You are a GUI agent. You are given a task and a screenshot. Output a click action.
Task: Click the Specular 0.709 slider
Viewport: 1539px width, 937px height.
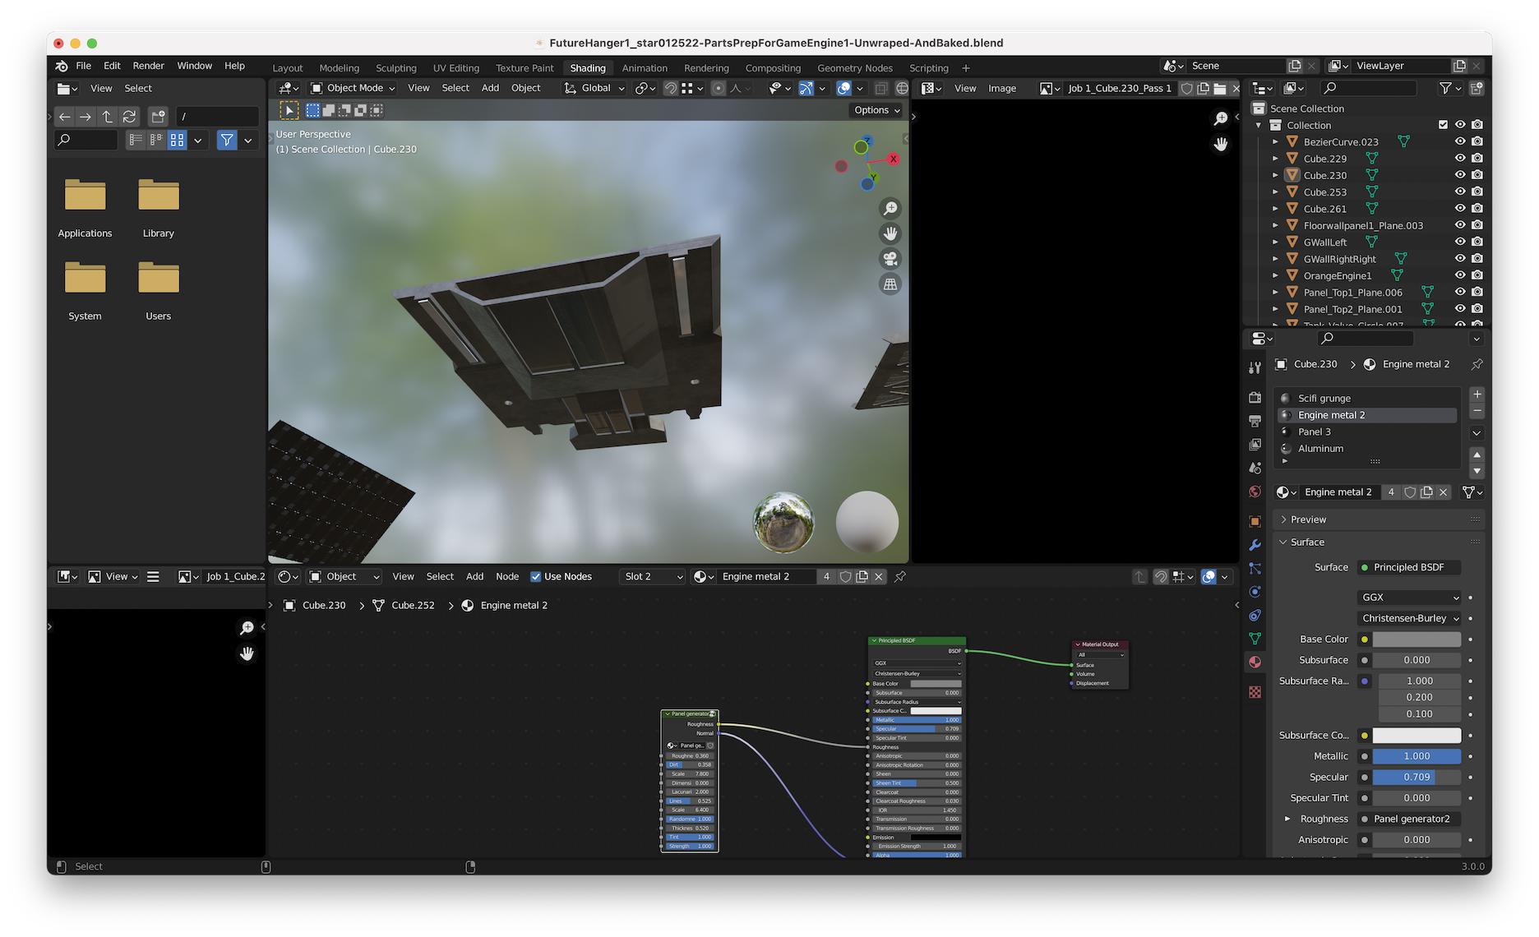[x=1417, y=777]
